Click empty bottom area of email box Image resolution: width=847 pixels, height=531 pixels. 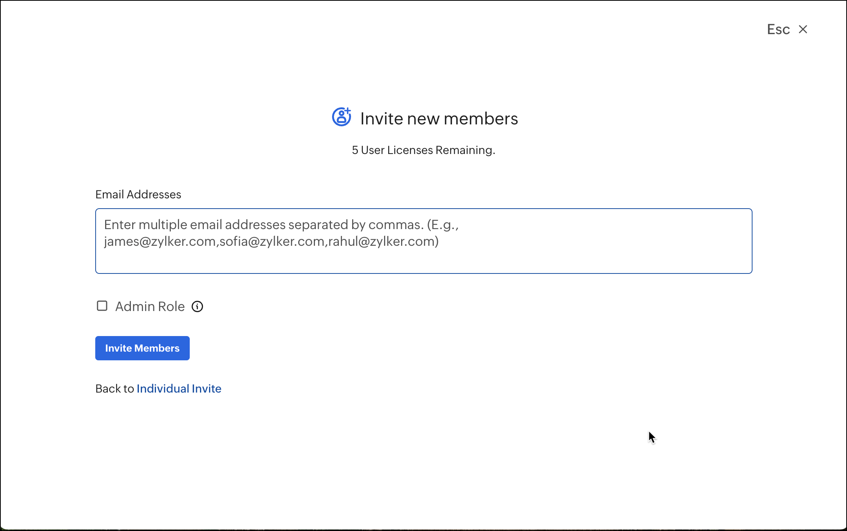[x=423, y=262]
